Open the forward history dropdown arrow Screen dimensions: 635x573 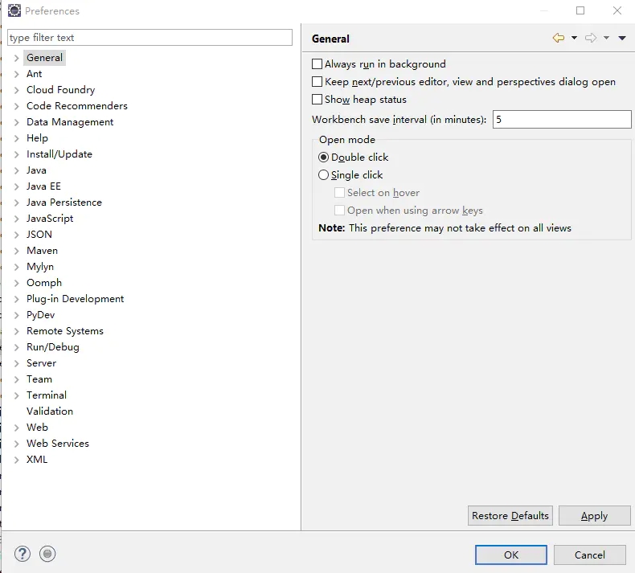[x=606, y=38]
